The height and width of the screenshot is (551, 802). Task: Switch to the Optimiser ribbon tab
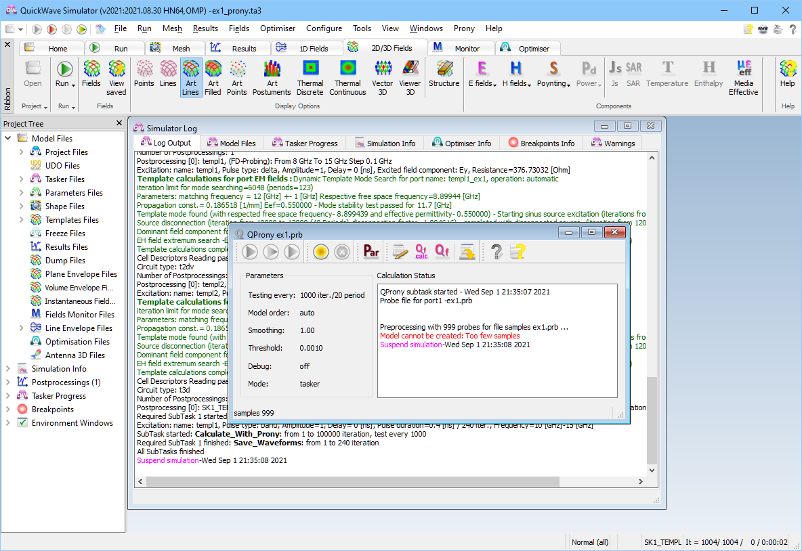pyautogui.click(x=527, y=48)
